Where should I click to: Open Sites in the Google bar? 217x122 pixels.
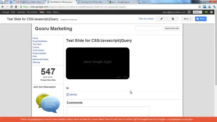coord(42,12)
